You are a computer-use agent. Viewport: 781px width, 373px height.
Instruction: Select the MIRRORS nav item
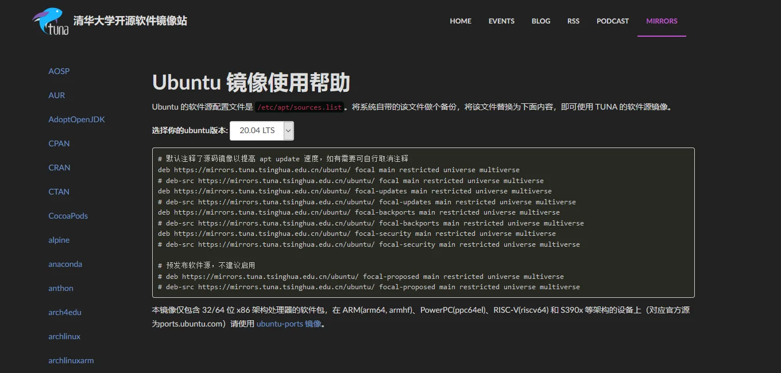tap(662, 21)
